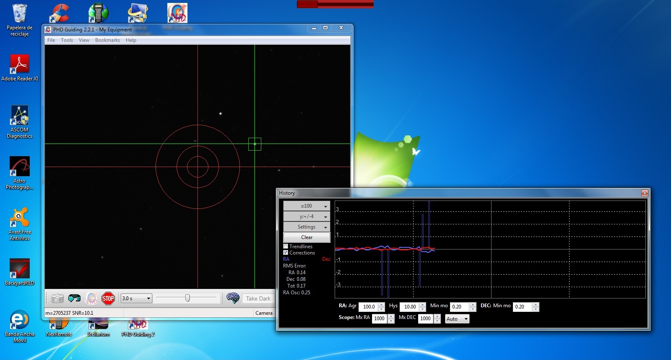Open the Help menu
The height and width of the screenshot is (360, 671).
click(x=131, y=40)
